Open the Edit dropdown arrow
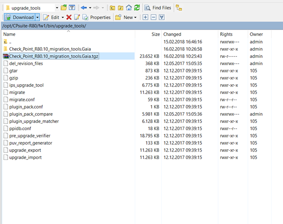This screenshot has height=224, width=283. click(x=63, y=17)
